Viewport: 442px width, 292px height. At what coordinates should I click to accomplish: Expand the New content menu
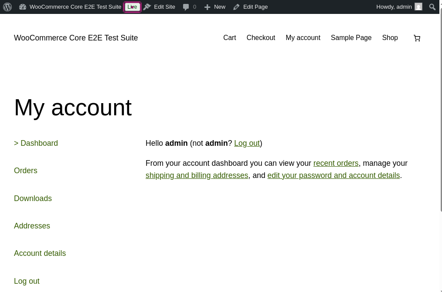tap(215, 7)
